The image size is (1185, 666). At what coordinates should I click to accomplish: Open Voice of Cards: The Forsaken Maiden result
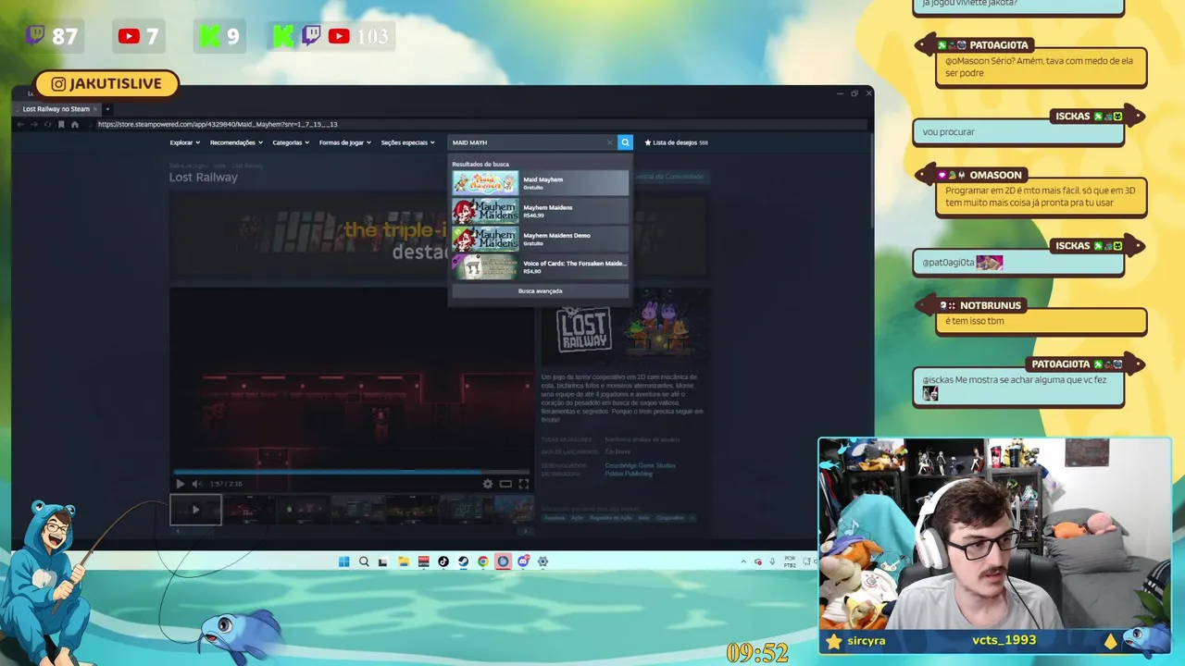pos(540,266)
